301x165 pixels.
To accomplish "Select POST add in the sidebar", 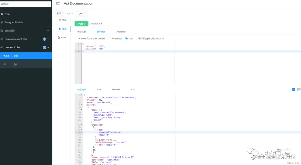I will pyautogui.click(x=26, y=56).
